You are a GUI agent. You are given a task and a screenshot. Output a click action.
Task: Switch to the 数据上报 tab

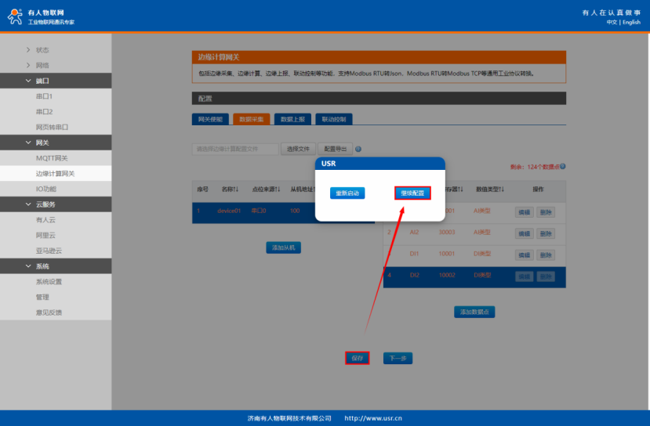(292, 120)
